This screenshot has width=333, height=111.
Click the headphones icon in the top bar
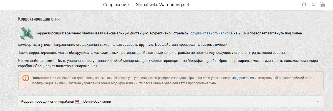304,4
